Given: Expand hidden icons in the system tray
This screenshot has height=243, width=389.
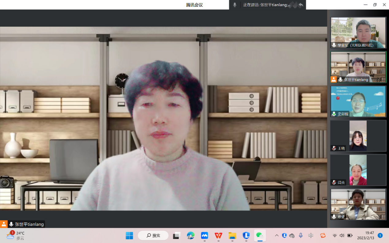Looking at the screenshot, I should (276, 235).
